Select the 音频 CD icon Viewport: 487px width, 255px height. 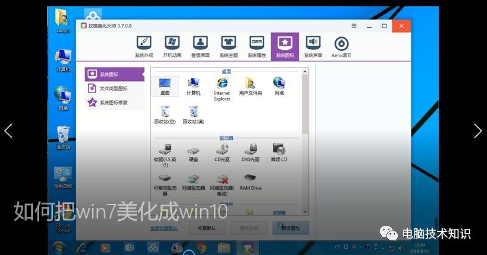click(279, 153)
